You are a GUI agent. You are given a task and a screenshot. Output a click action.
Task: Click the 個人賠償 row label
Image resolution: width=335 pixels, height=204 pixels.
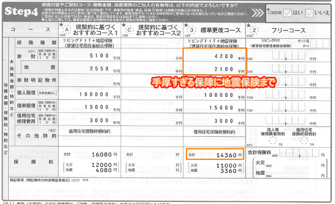pyautogui.click(x=26, y=93)
